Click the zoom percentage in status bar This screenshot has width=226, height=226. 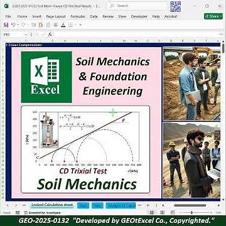coord(218,212)
